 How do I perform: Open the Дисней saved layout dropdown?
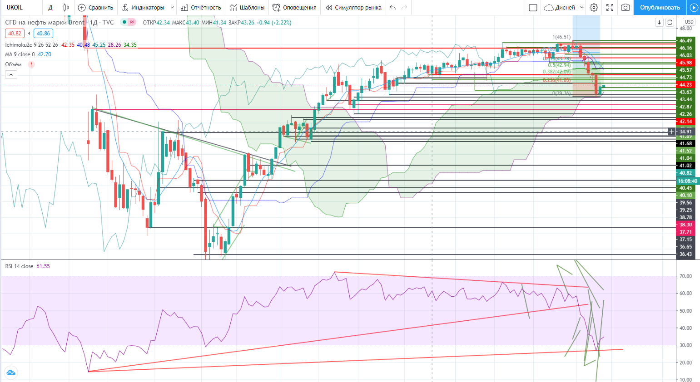564,7
